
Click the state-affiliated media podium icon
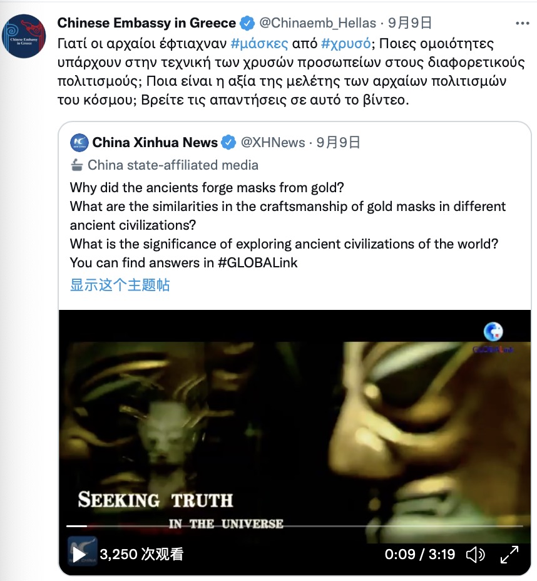[76, 165]
